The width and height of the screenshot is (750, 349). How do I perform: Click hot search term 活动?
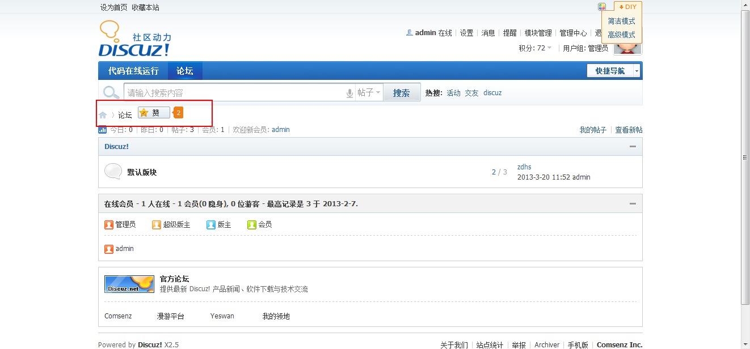pos(453,93)
